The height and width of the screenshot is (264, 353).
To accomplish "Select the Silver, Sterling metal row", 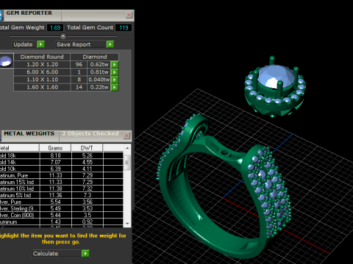I will (61, 208).
